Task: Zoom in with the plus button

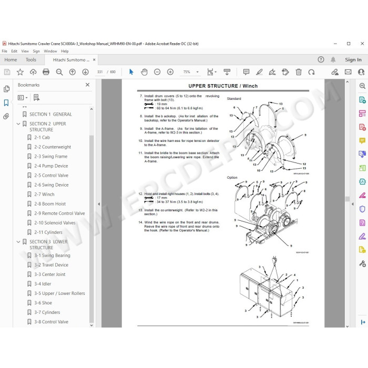Action: pyautogui.click(x=170, y=72)
